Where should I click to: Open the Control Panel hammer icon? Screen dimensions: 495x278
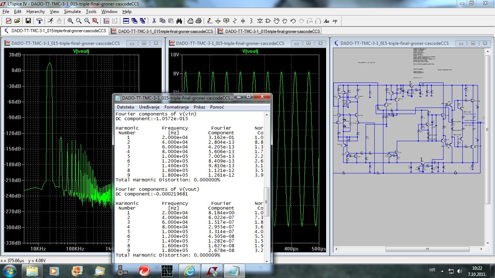click(x=39, y=21)
